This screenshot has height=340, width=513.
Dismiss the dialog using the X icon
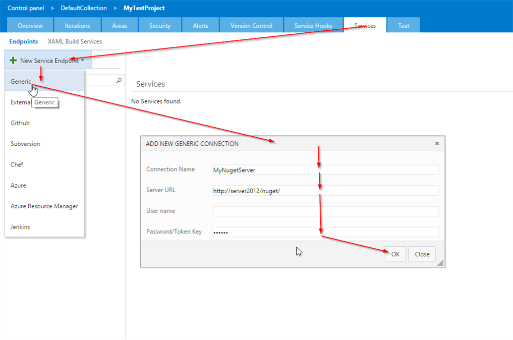(437, 143)
